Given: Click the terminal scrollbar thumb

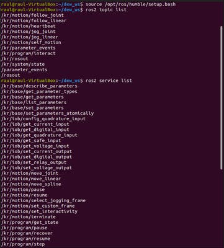Looking at the screenshot, I should [222, 98].
